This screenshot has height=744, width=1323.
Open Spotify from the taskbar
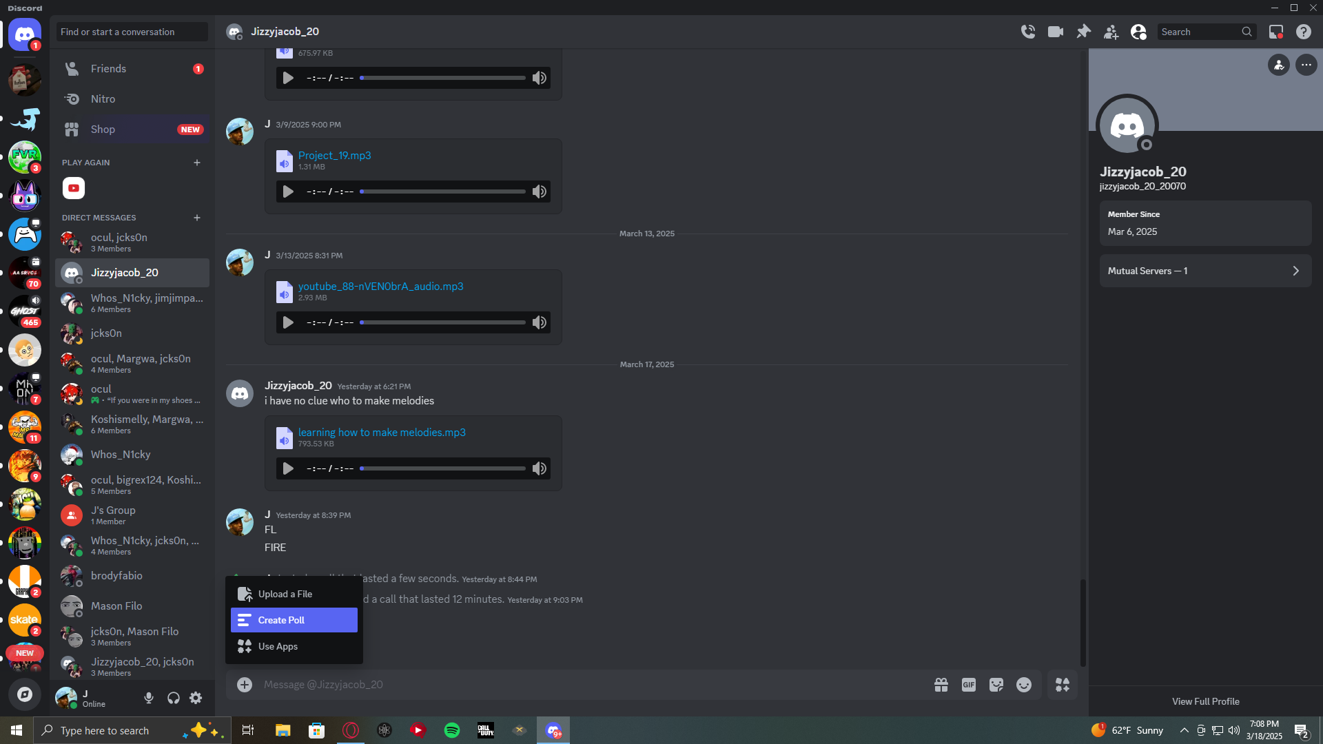(x=452, y=730)
